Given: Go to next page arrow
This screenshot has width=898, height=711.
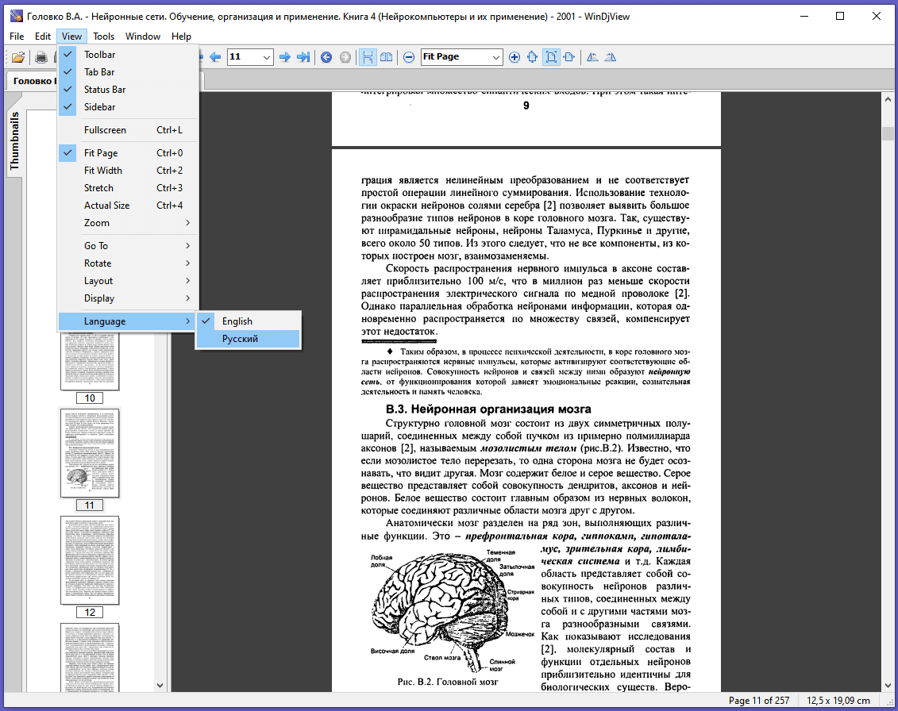Looking at the screenshot, I should pyautogui.click(x=285, y=57).
